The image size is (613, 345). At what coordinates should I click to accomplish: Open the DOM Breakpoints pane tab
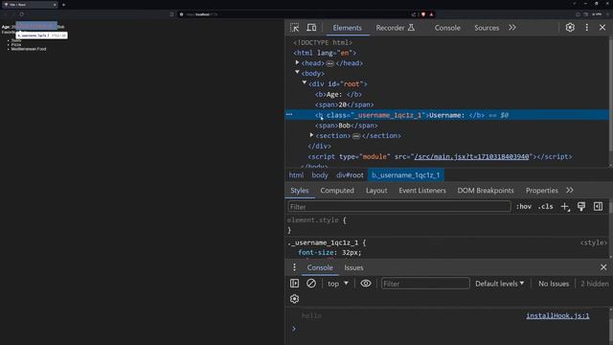coord(486,191)
